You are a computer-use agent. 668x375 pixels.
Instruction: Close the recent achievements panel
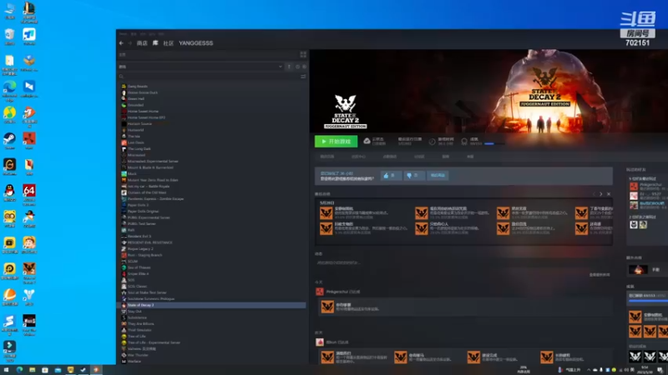click(x=609, y=194)
